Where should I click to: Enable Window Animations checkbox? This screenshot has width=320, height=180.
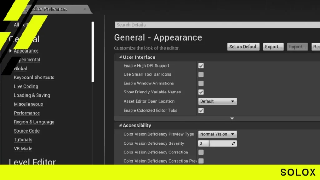[201, 83]
